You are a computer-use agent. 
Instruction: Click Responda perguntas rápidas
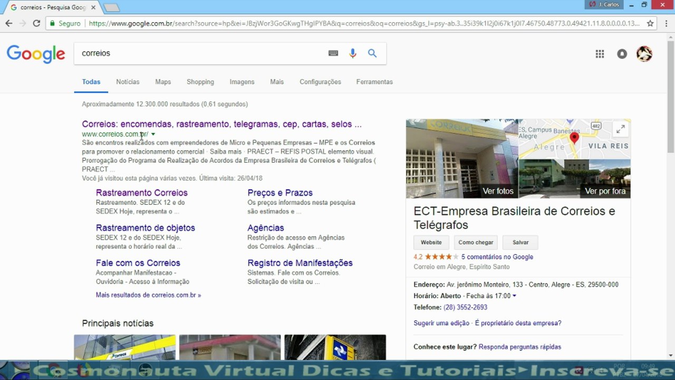click(x=520, y=347)
